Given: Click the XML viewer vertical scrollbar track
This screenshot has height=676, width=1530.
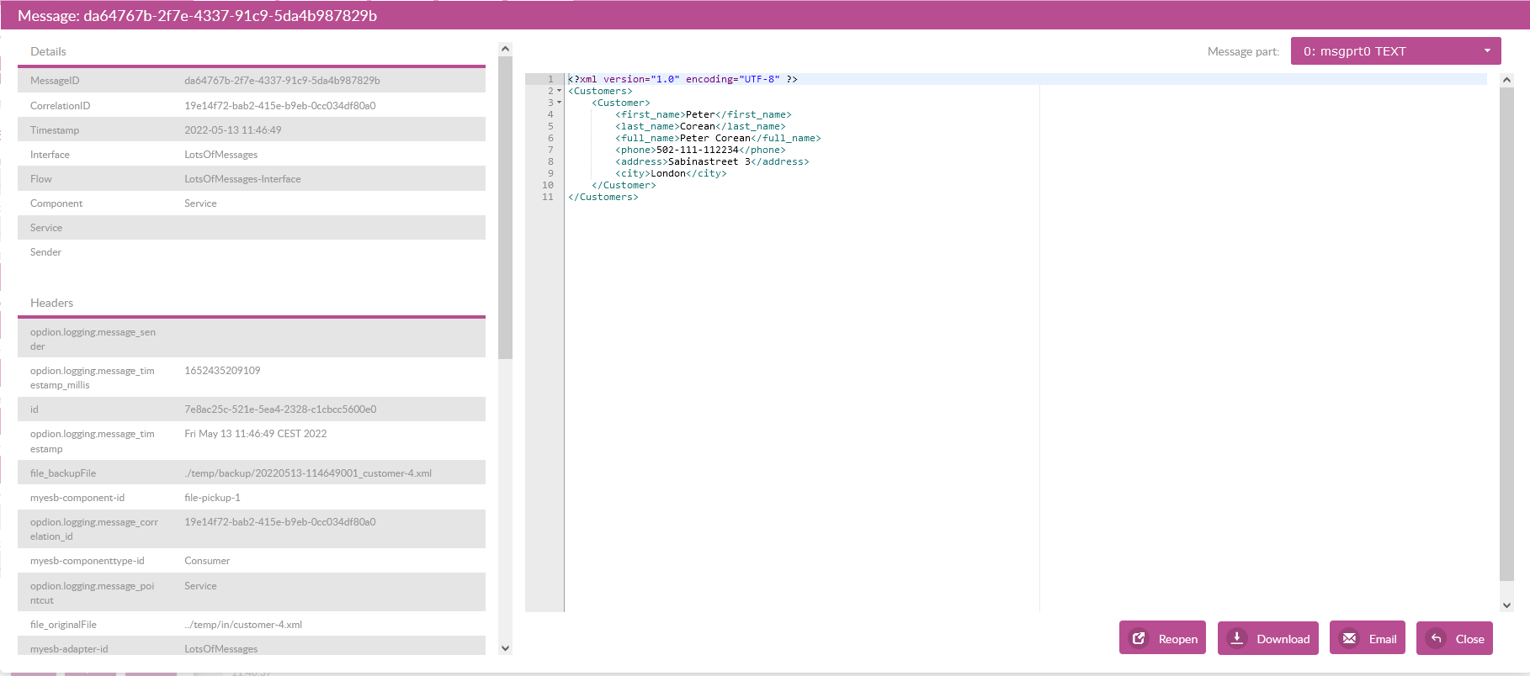Looking at the screenshot, I should [1506, 336].
